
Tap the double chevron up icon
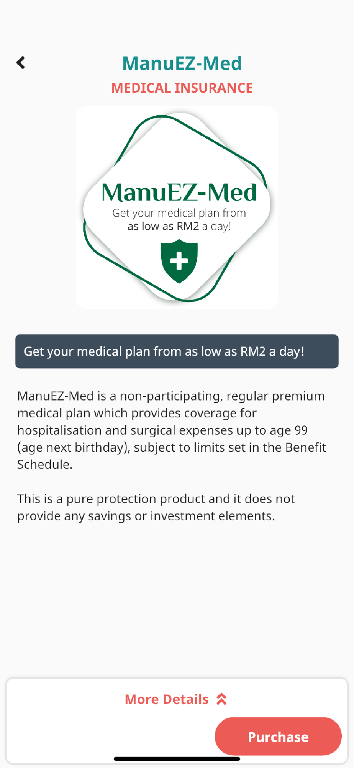click(222, 699)
